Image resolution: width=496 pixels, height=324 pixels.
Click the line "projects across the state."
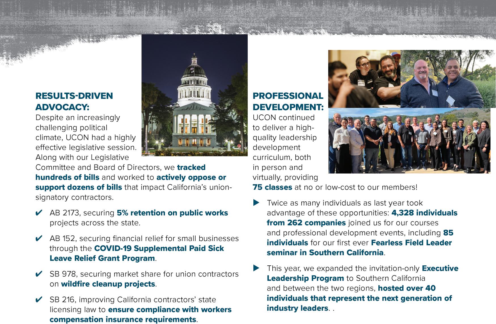click(95, 223)
